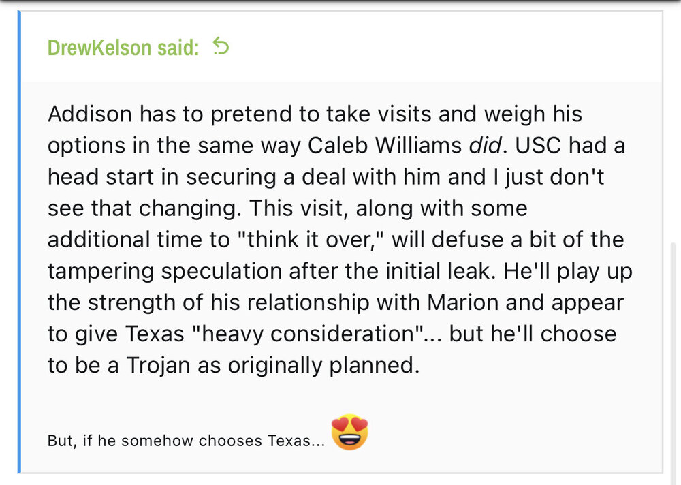681x485 pixels.
Task: Open the DrewKelson said: quote link
Action: point(123,47)
